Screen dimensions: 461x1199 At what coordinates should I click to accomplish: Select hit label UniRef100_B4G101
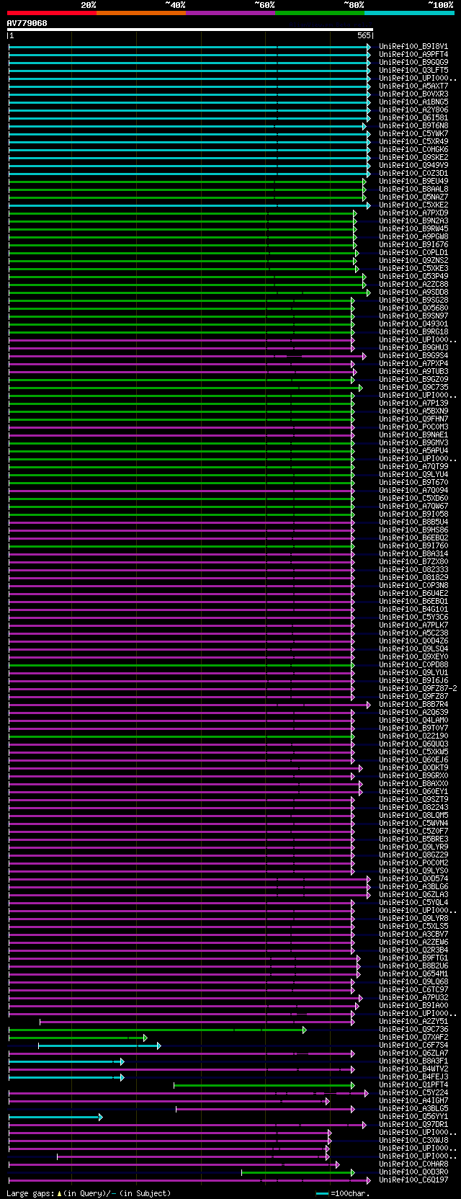[413, 610]
